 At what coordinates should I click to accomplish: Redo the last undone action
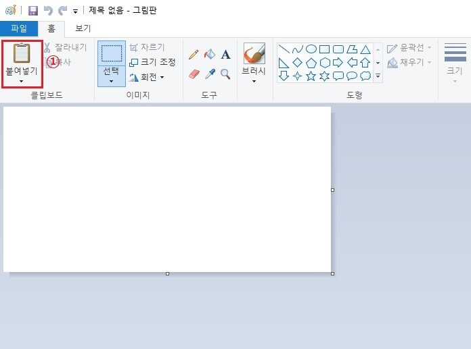click(x=62, y=11)
